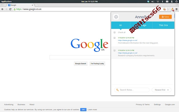This screenshot has height=112, width=179.
Task: Open Chrome hamburger menu
Action: [176, 9]
